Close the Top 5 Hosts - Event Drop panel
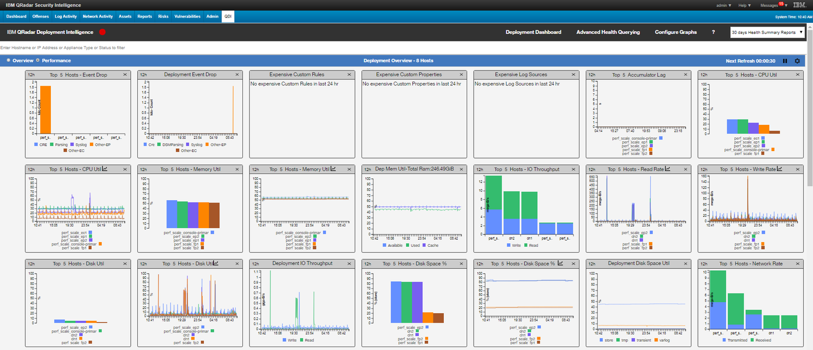The image size is (813, 350). [125, 75]
